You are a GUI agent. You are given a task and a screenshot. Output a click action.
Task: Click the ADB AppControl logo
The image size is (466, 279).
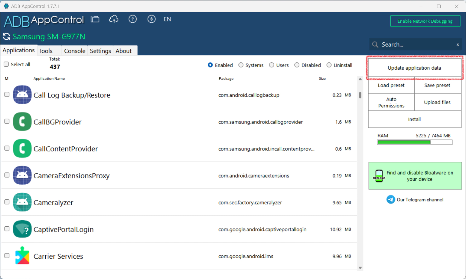coord(44,21)
